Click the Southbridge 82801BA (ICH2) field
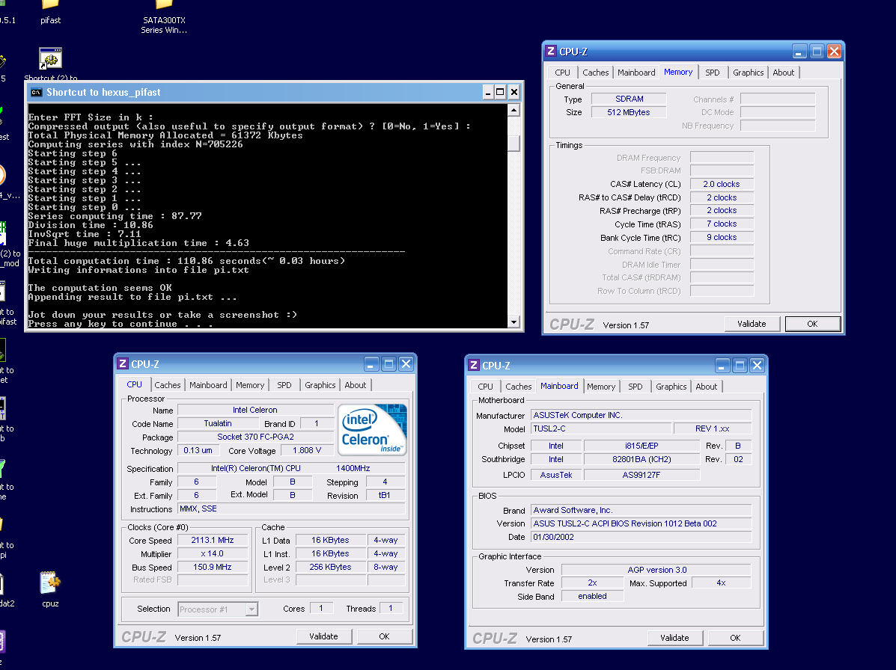The height and width of the screenshot is (670, 896). (x=641, y=459)
